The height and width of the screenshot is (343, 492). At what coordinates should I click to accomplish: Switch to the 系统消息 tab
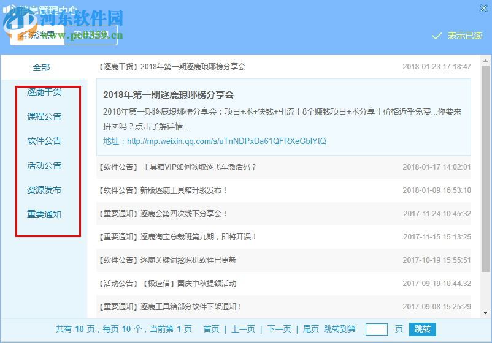pyautogui.click(x=37, y=35)
